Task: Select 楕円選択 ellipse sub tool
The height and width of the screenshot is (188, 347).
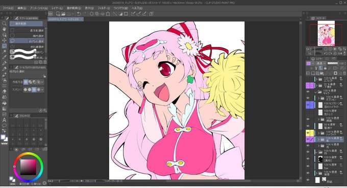Action: pos(27,35)
